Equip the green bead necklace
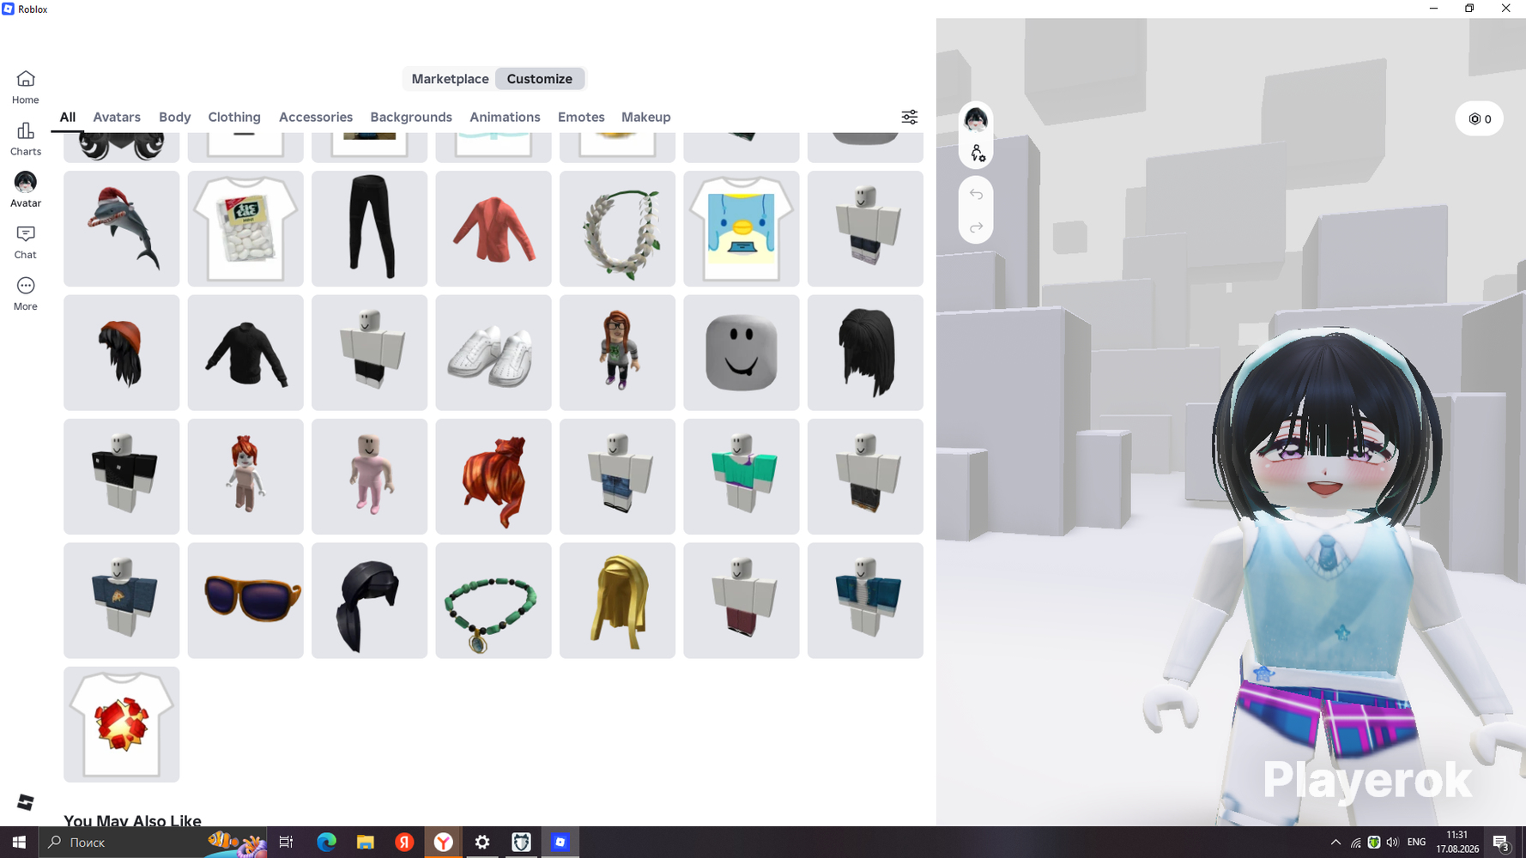 (x=494, y=601)
